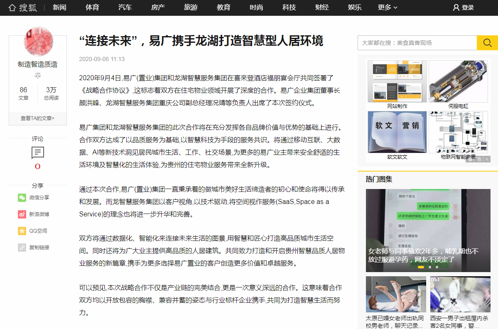Go to the 房产 section

pos(158,7)
